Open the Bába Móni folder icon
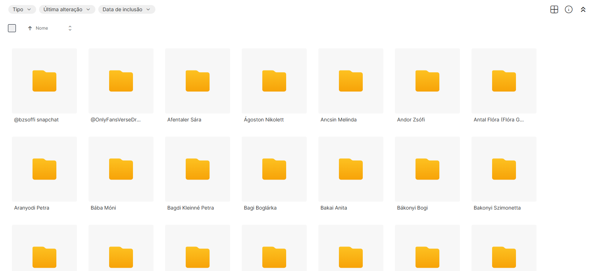Screen dimensions: 594x271 click(x=121, y=169)
